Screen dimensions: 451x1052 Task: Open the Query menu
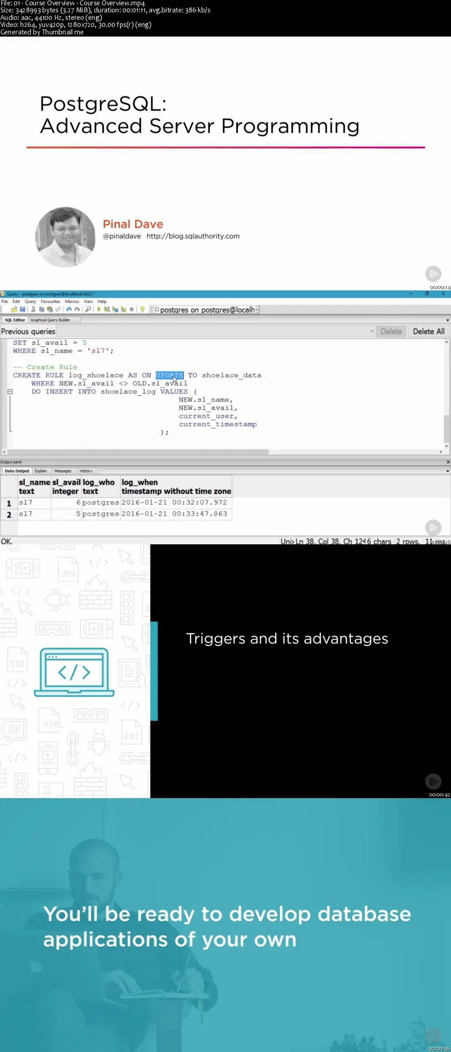[30, 301]
